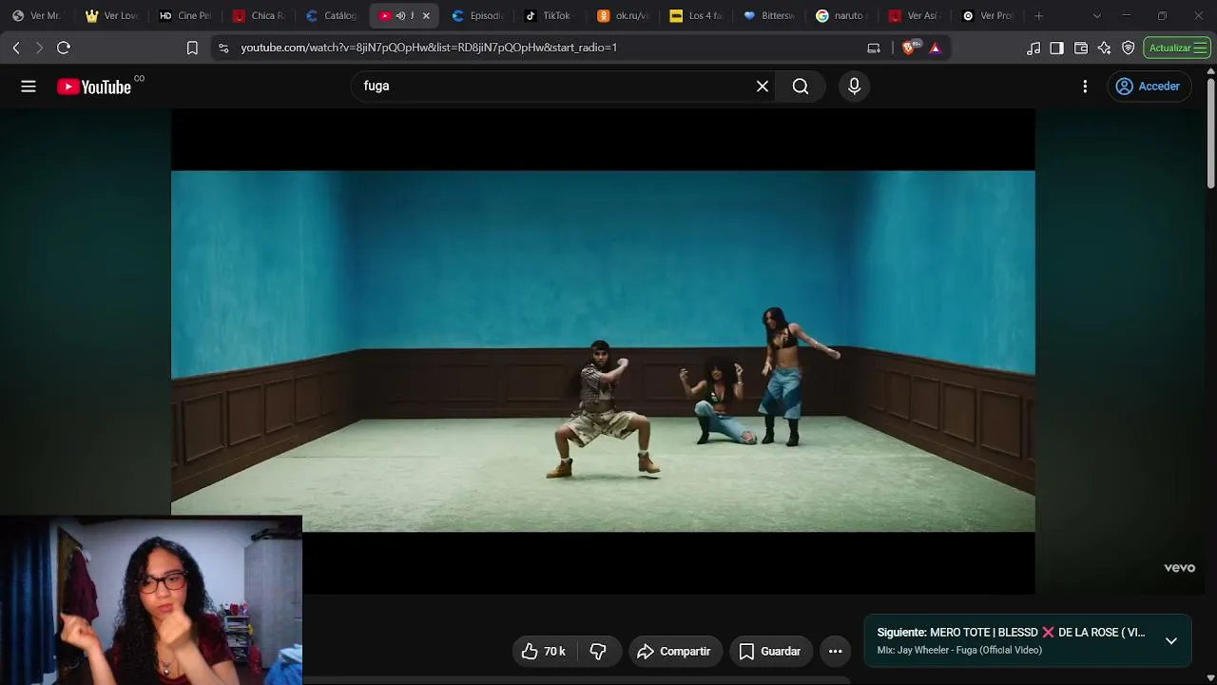This screenshot has width=1217, height=685.
Task: Click the Acceder sign-in button
Action: pyautogui.click(x=1149, y=87)
